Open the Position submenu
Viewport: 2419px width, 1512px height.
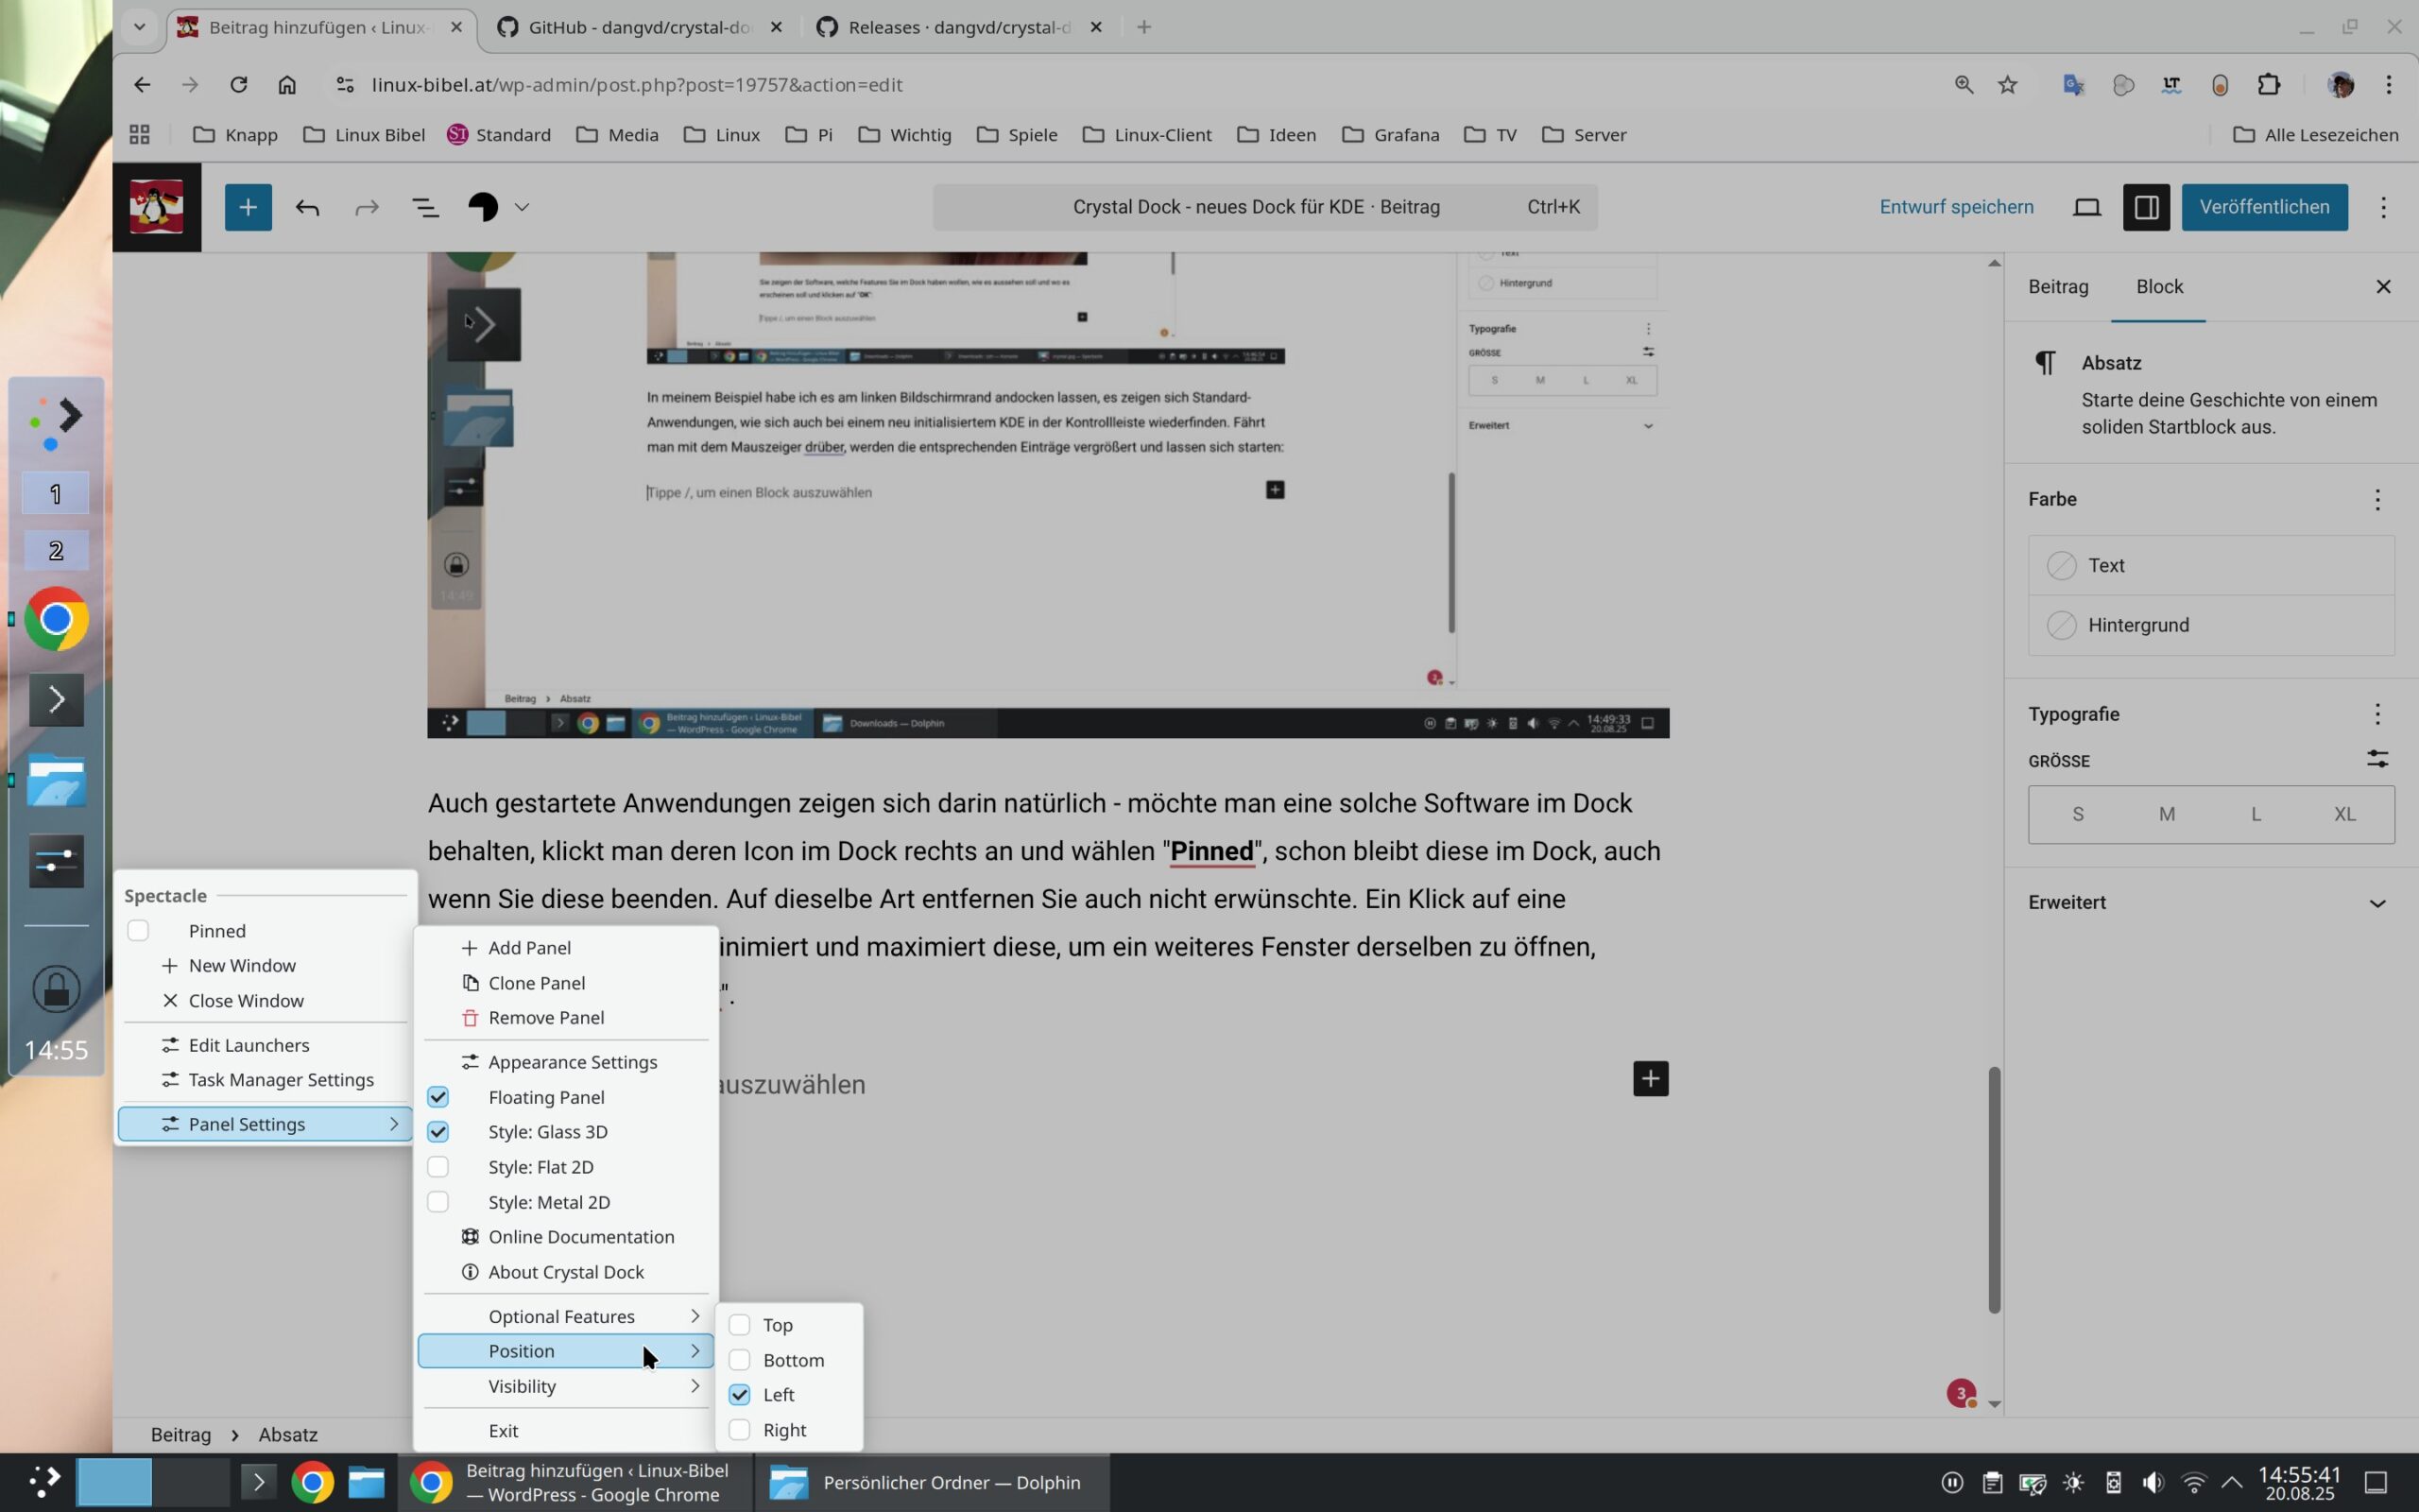(x=566, y=1351)
